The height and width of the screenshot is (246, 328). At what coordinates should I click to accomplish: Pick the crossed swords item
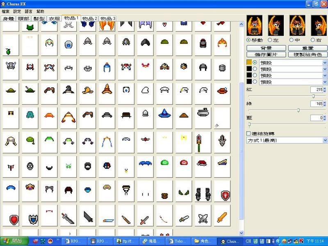(x=203, y=218)
